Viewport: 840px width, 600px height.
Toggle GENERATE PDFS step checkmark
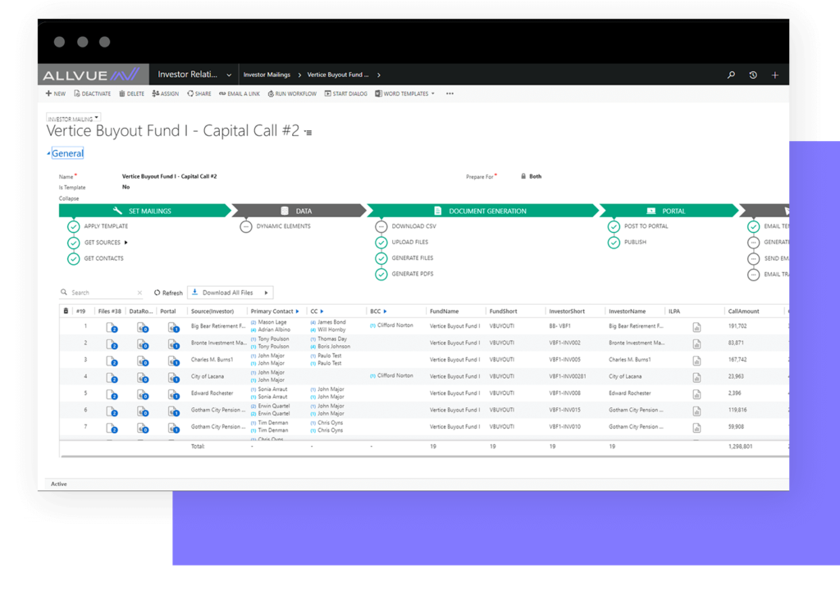point(381,275)
